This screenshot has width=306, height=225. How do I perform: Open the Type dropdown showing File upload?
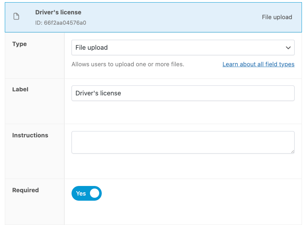[x=183, y=48]
